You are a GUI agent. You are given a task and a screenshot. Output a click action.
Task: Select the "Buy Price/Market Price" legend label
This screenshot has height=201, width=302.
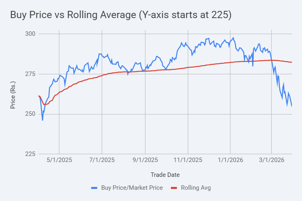132,188
